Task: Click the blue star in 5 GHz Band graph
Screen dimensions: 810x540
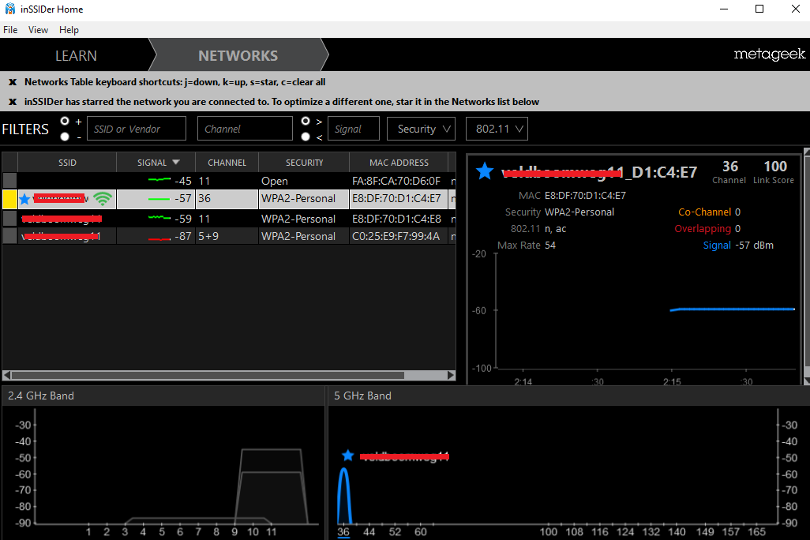Action: point(347,456)
